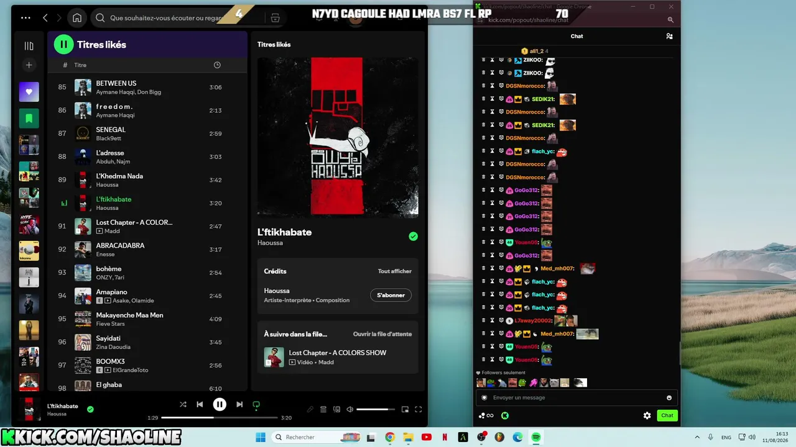The width and height of the screenshot is (796, 447).
Task: Select the SENEGAL track row
Action: coord(147,133)
